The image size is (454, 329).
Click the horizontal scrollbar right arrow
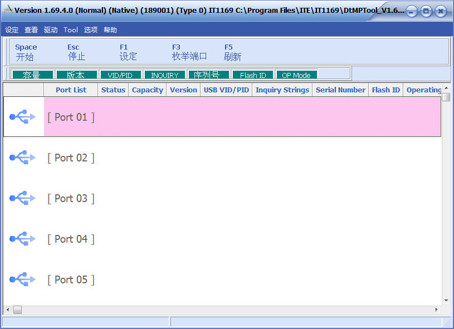click(437, 310)
